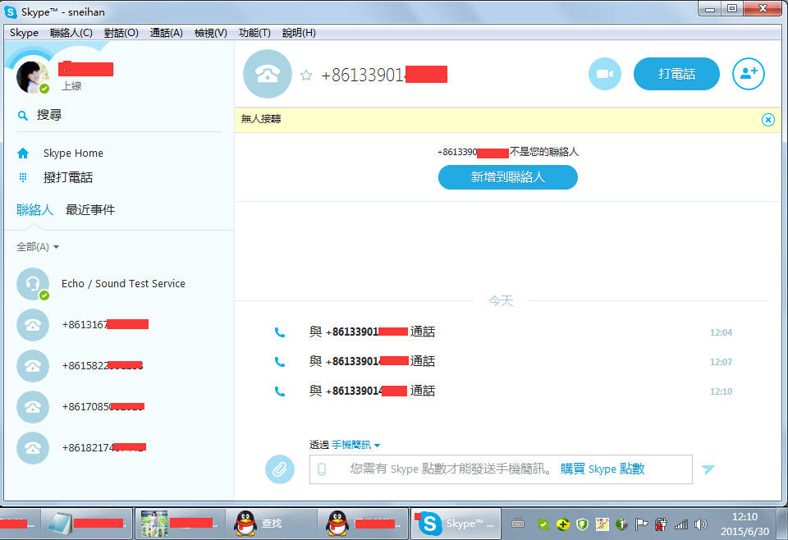Mark the number as favorite with the star
This screenshot has width=788, height=540.
point(306,76)
